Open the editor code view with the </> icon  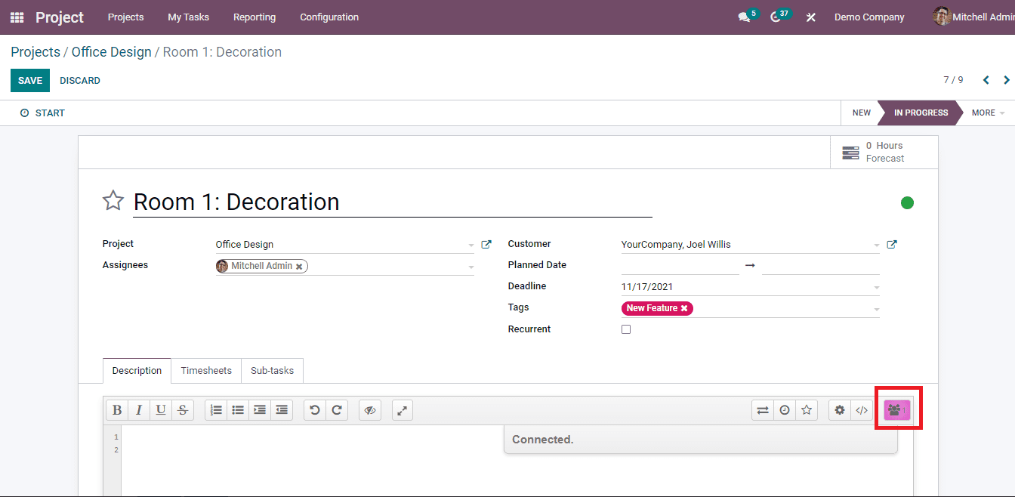[862, 409]
